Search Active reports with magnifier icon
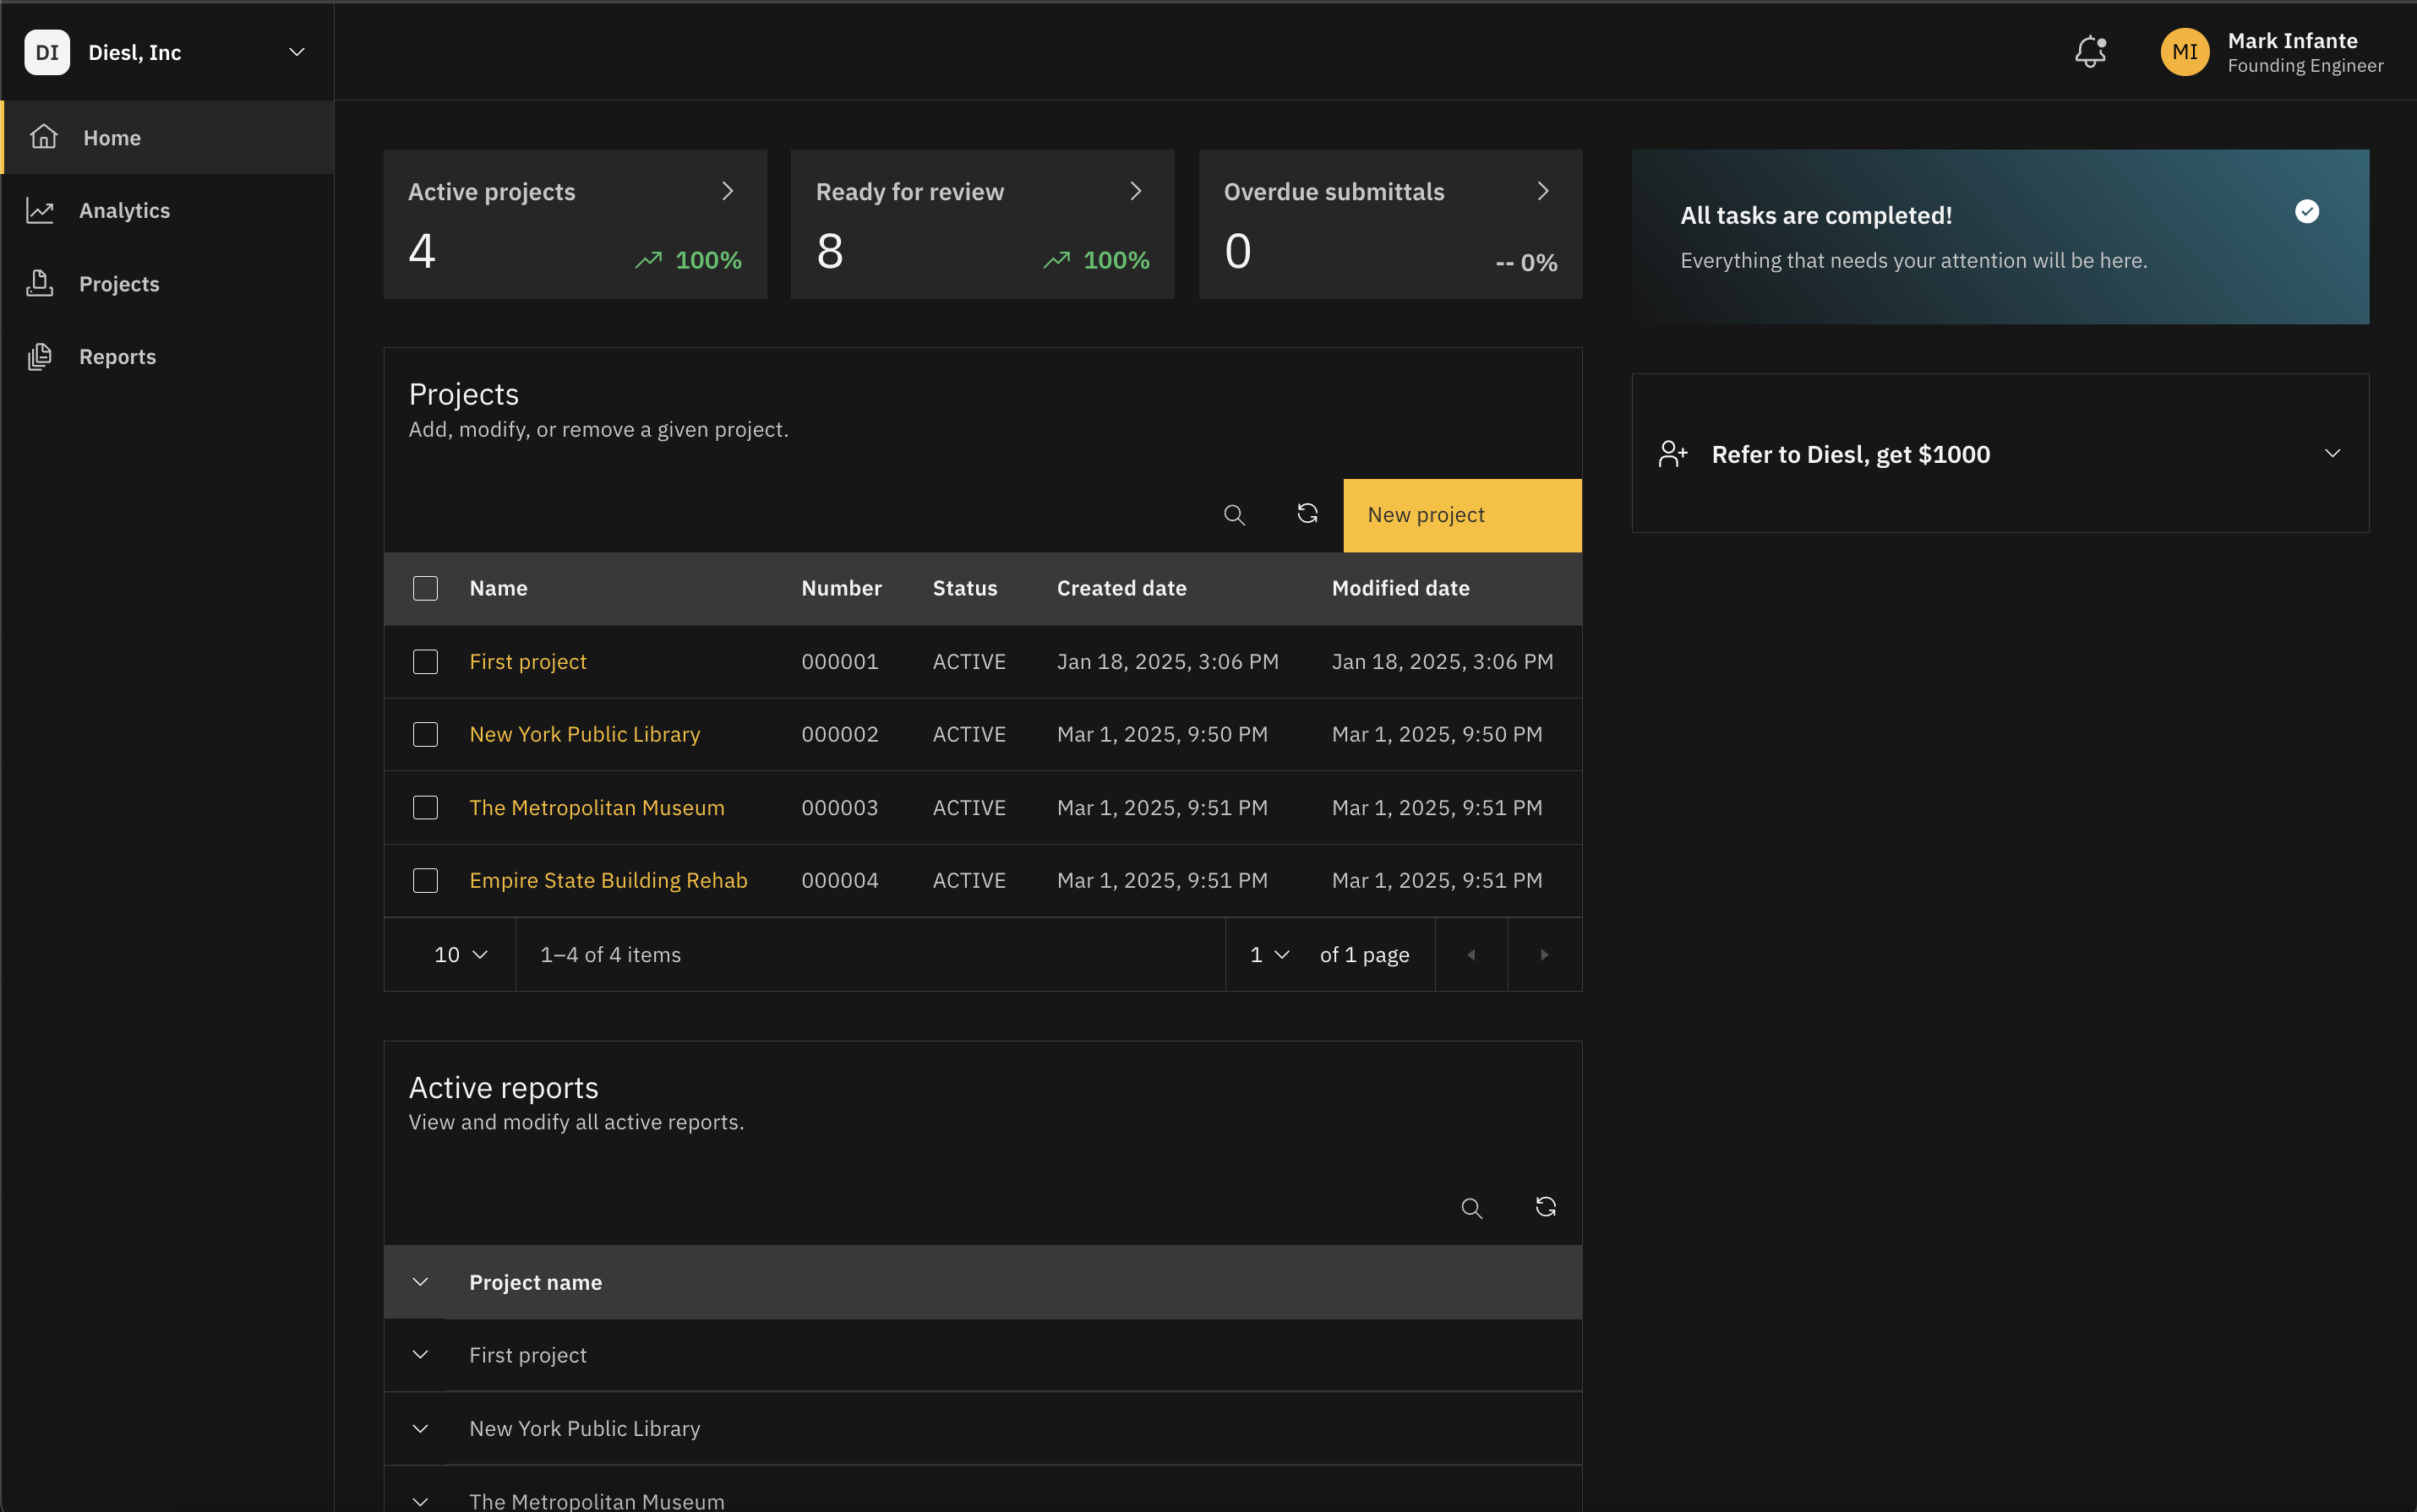2417x1512 pixels. tap(1471, 1208)
